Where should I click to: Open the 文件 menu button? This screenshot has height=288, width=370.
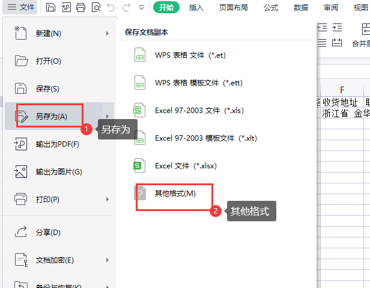tap(21, 7)
